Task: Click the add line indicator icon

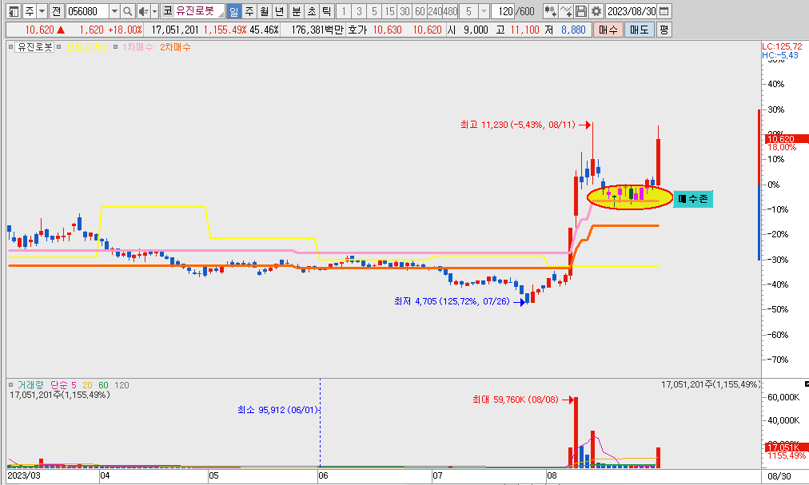Action: 566,11
